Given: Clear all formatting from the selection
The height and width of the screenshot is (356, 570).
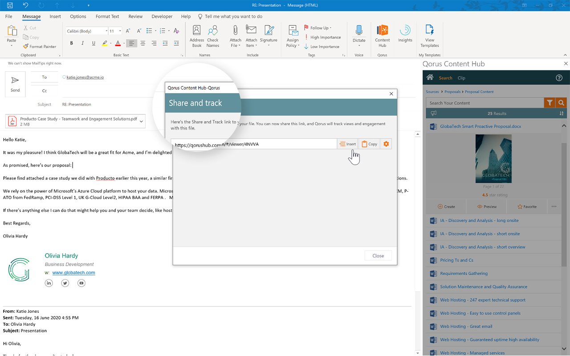Looking at the screenshot, I should pos(176,31).
